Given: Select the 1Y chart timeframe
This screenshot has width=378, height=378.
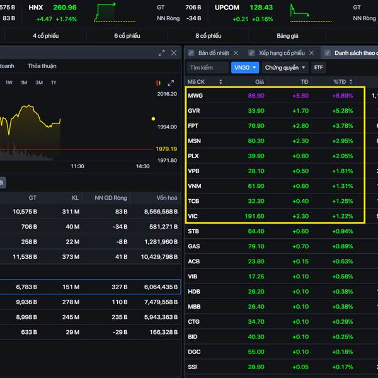Looking at the screenshot, I should 54,83.
